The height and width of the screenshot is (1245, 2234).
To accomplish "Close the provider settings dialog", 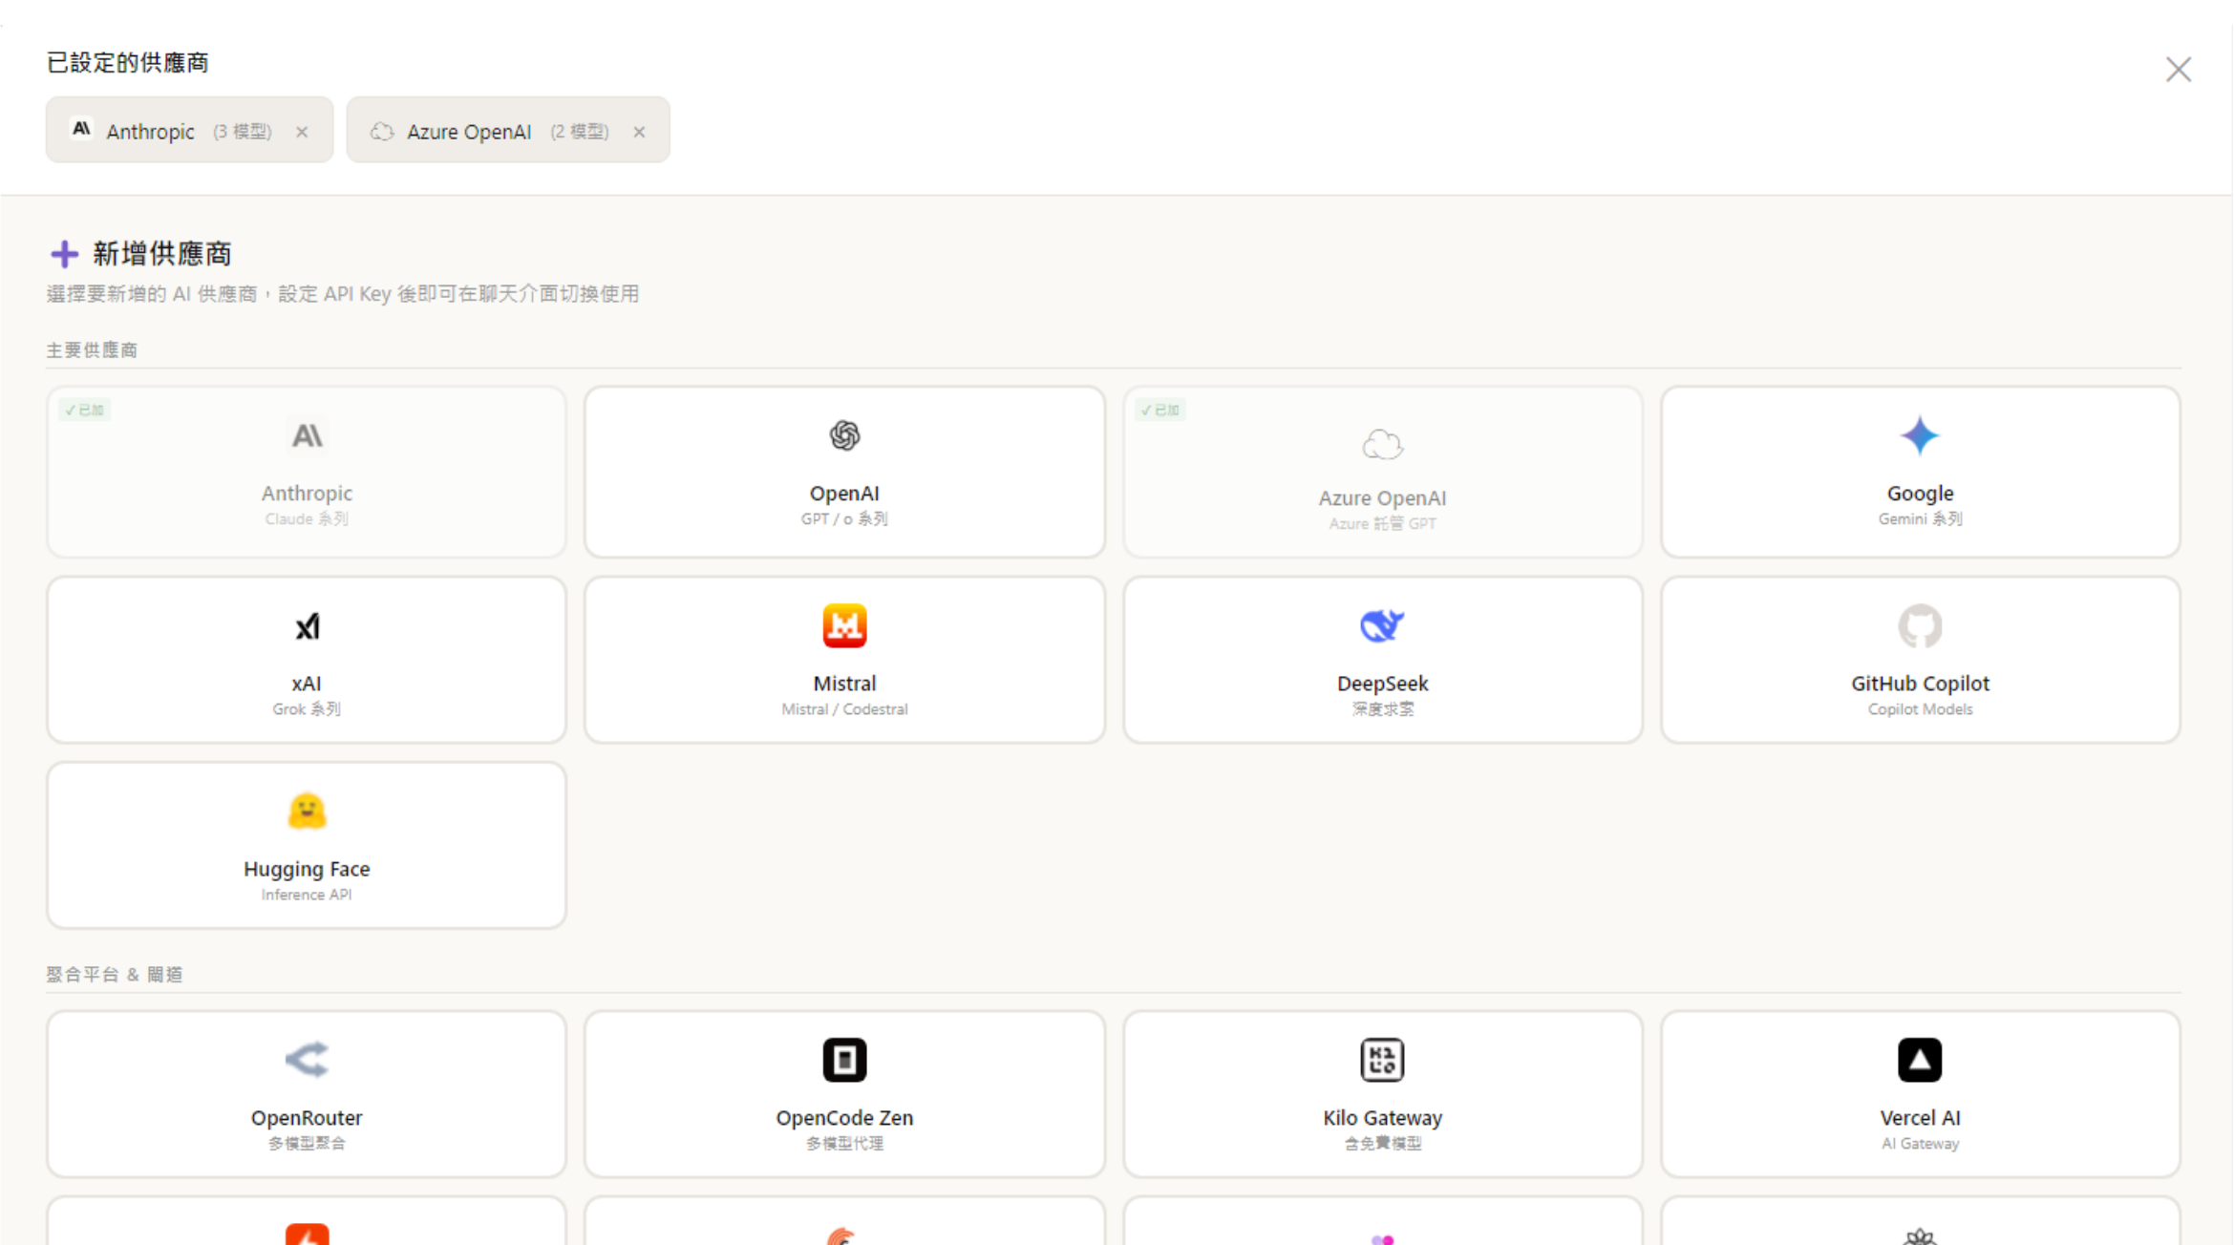I will point(2178,70).
